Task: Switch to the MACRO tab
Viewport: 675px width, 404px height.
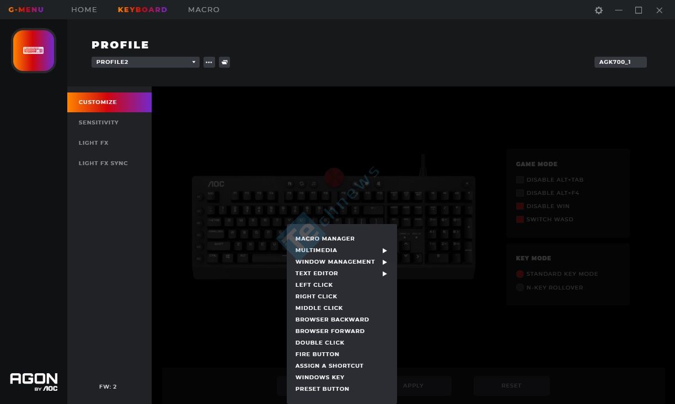Action: click(x=203, y=9)
